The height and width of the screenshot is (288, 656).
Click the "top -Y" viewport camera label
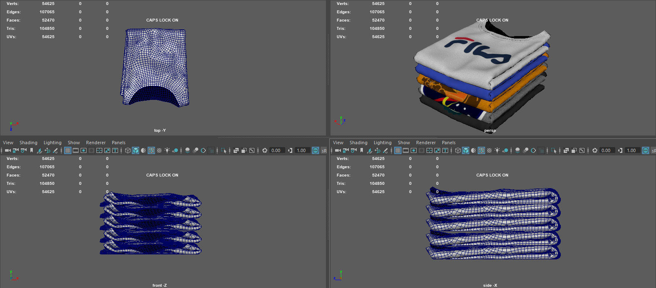pos(160,131)
